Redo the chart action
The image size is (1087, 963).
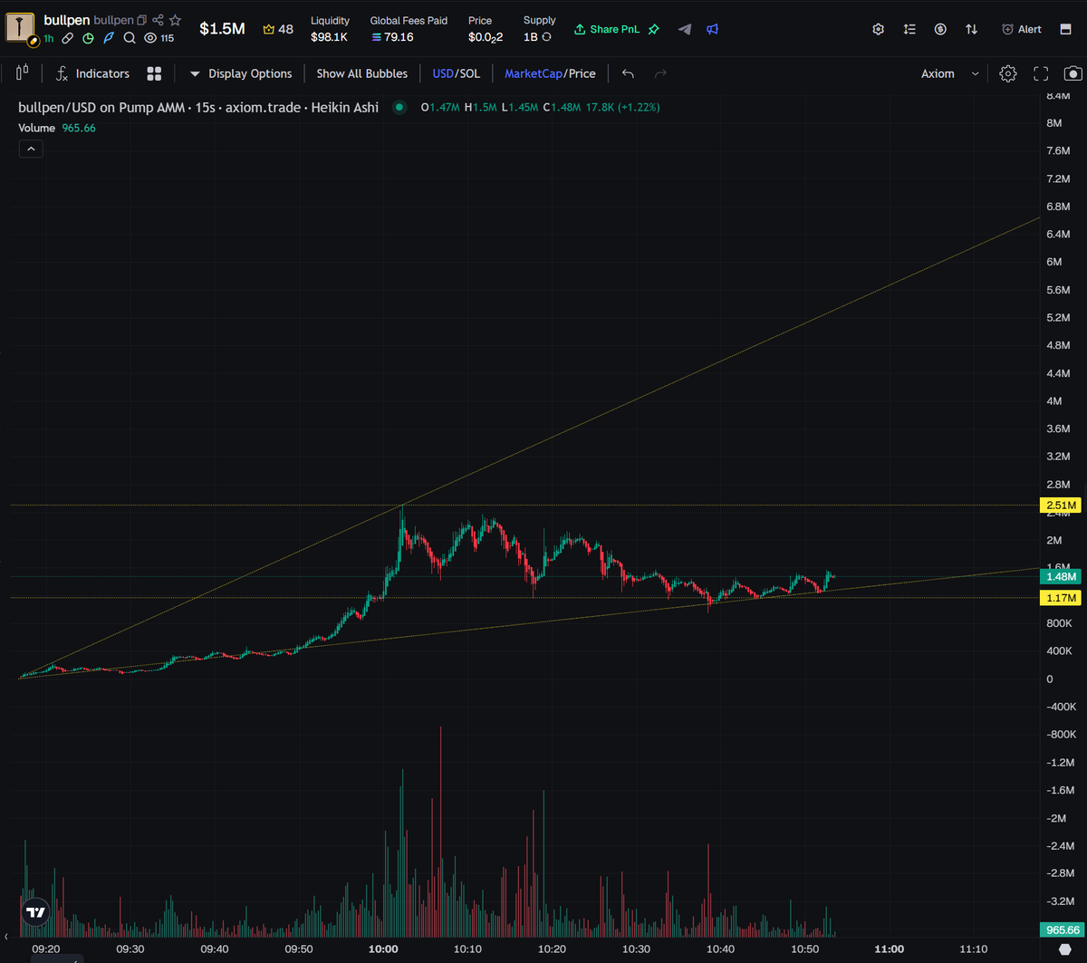(660, 73)
